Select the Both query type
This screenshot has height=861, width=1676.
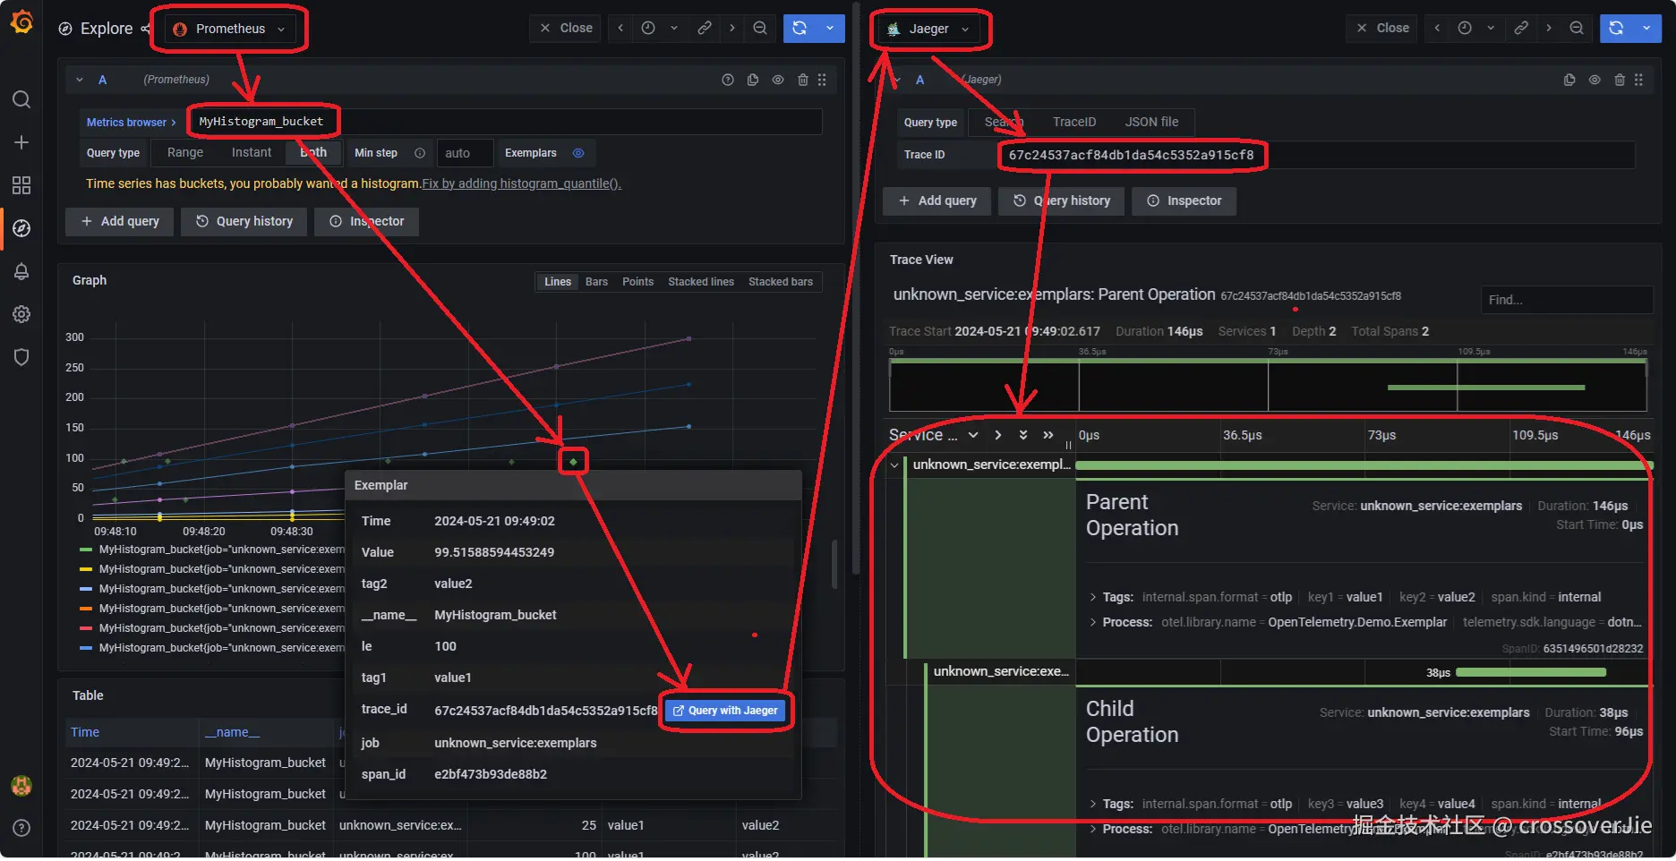[x=313, y=153]
